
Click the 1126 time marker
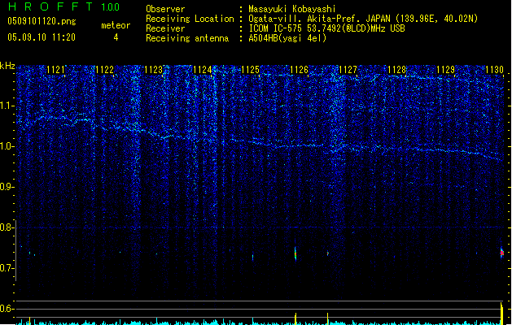click(299, 70)
